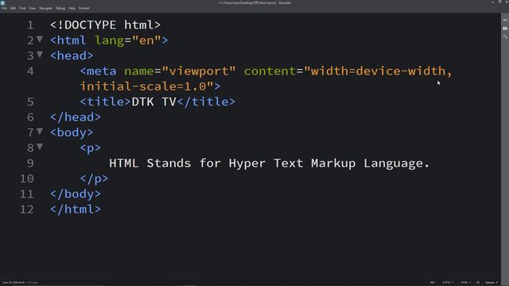This screenshot has width=509, height=286.
Task: Collapse the p tag fold on line 8
Action: pyautogui.click(x=40, y=146)
